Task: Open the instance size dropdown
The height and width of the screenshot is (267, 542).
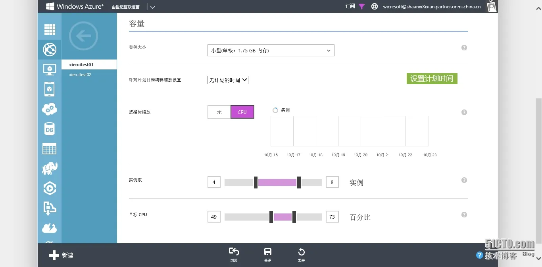Action: (x=271, y=50)
